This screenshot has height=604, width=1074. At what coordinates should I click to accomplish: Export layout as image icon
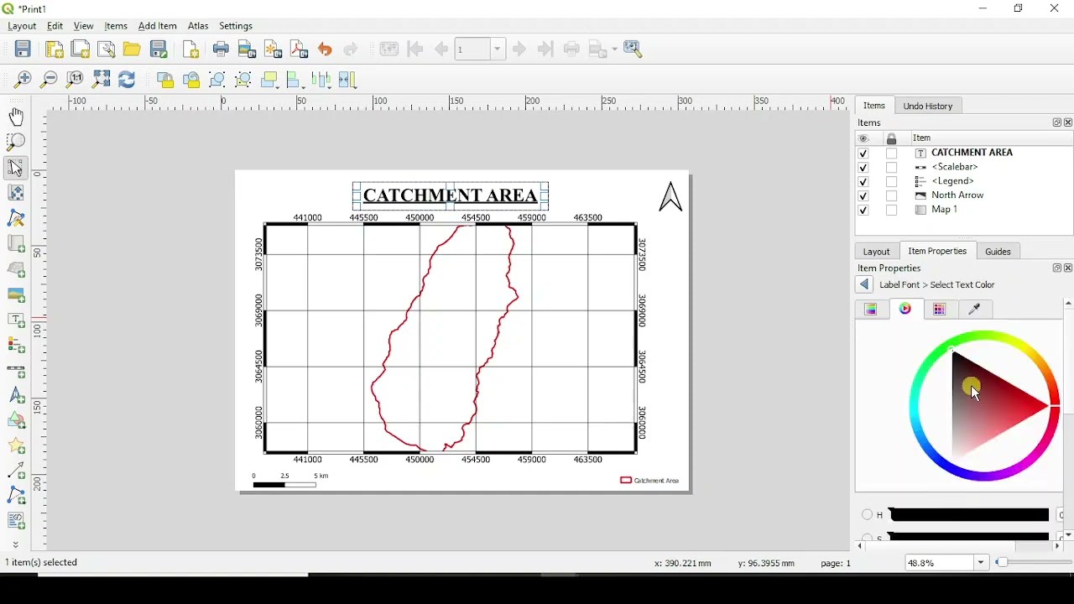coord(247,49)
